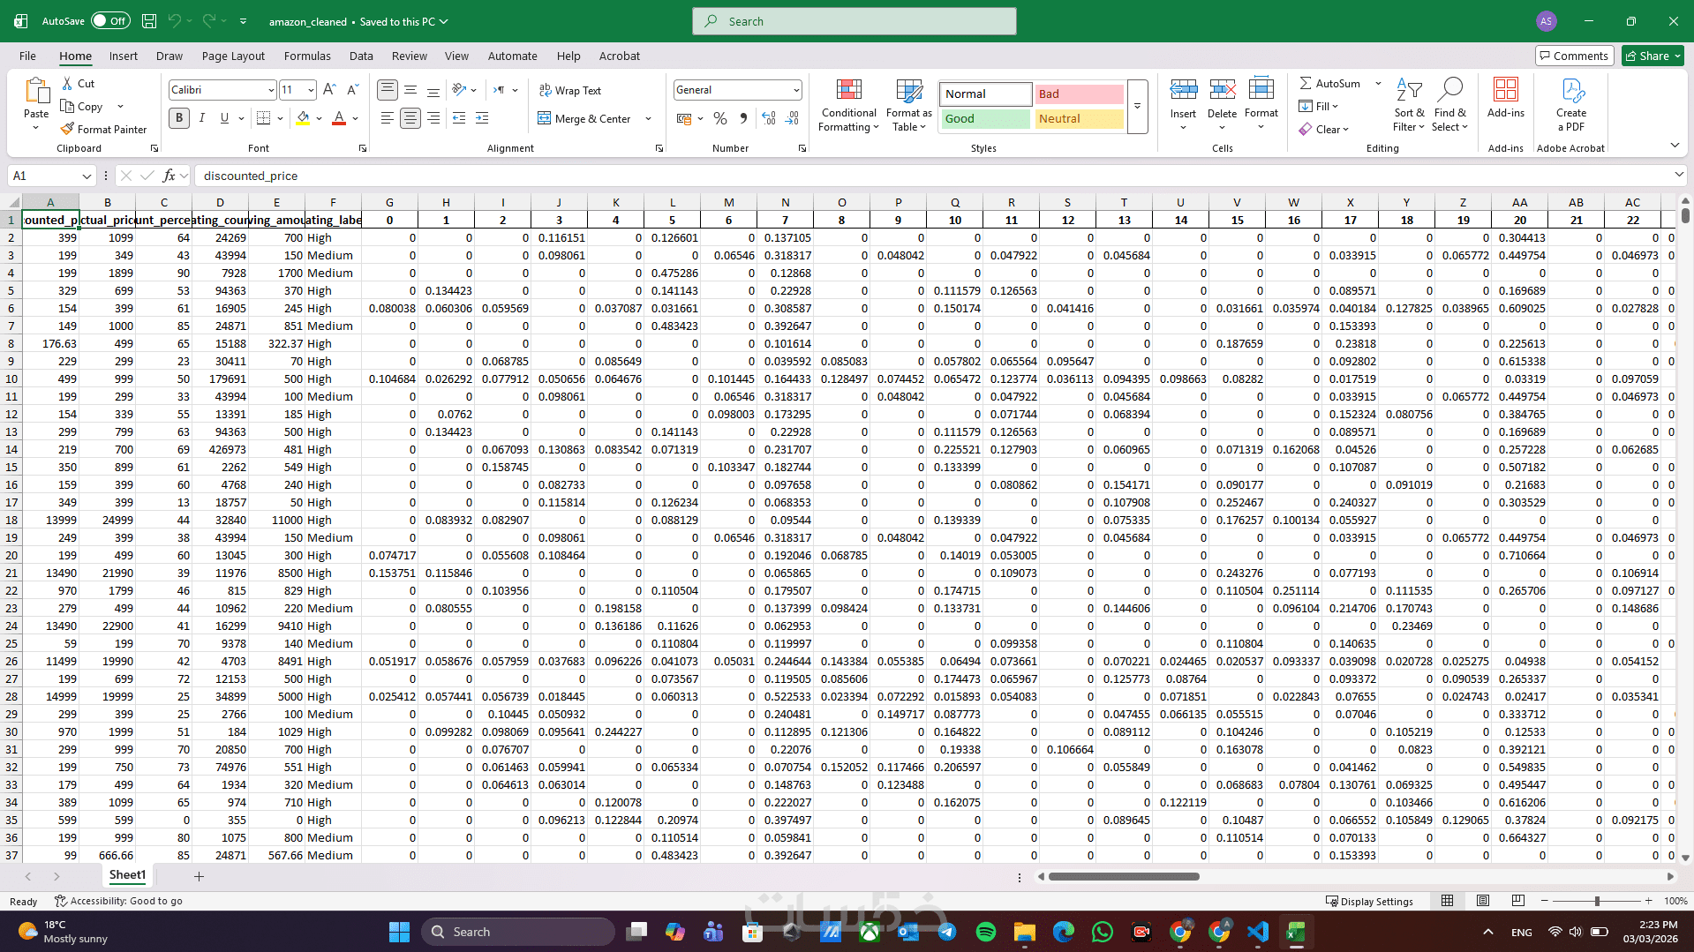This screenshot has height=952, width=1694.
Task: Save the workbook with the floppy icon
Action: tap(149, 21)
